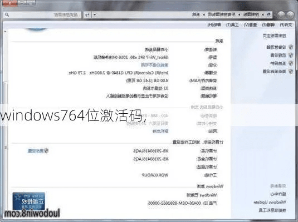
Task: Select the 系统 breadcrumb segment
Action: click(196, 14)
